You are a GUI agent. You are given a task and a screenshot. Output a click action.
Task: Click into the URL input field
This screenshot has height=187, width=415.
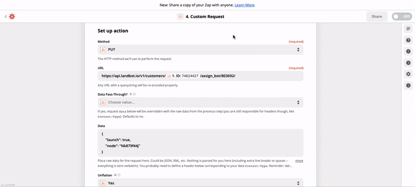[201, 76]
